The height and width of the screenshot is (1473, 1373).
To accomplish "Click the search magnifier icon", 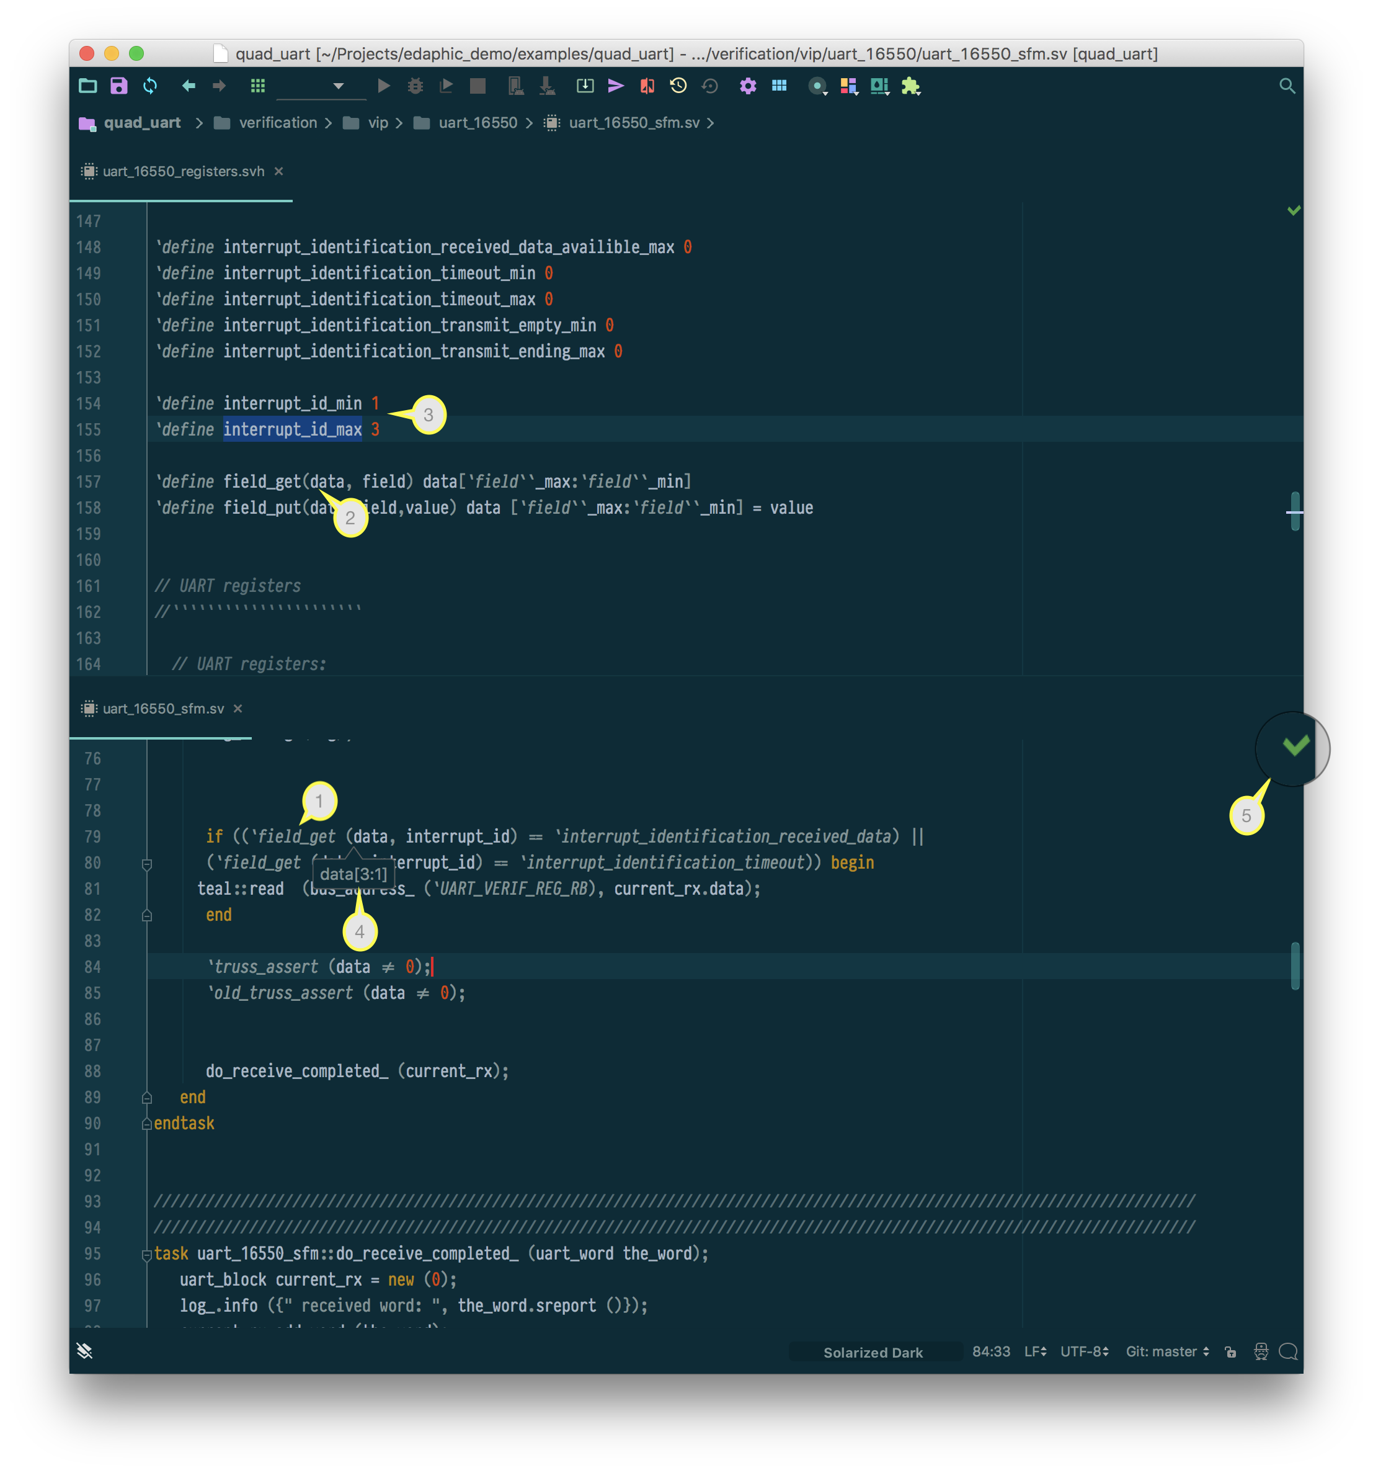I will coord(1287,86).
